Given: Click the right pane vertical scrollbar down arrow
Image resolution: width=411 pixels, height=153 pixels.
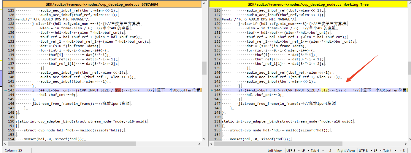Looking at the screenshot, I should (x=410, y=139).
